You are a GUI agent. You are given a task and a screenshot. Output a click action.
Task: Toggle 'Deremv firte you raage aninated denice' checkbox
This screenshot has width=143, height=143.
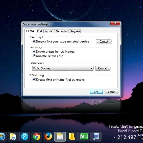[34, 41]
